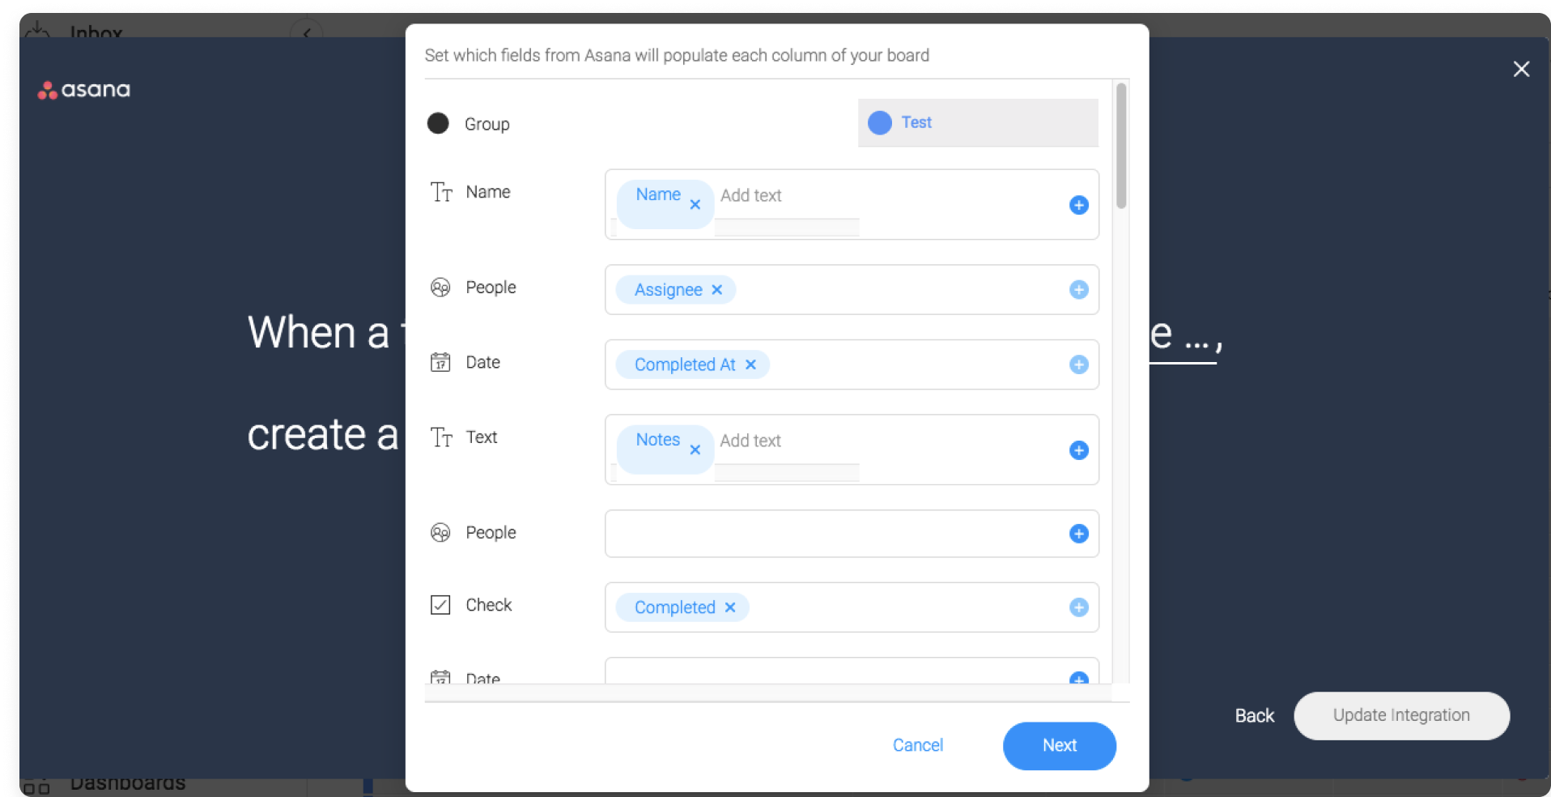1551x797 pixels.
Task: Click plus icon in the Completed check row
Action: point(1078,607)
